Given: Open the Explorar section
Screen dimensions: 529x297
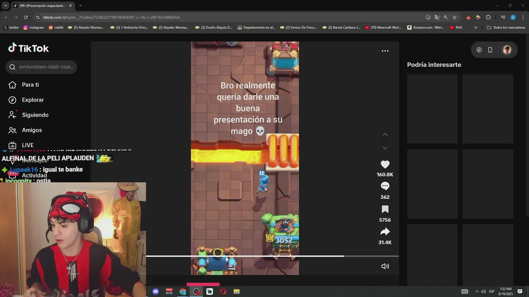Looking at the screenshot, I should tap(26, 100).
